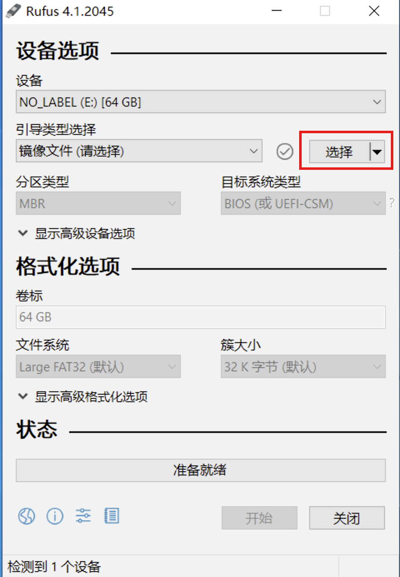Open the language globe icon
The image size is (400, 577).
27,516
